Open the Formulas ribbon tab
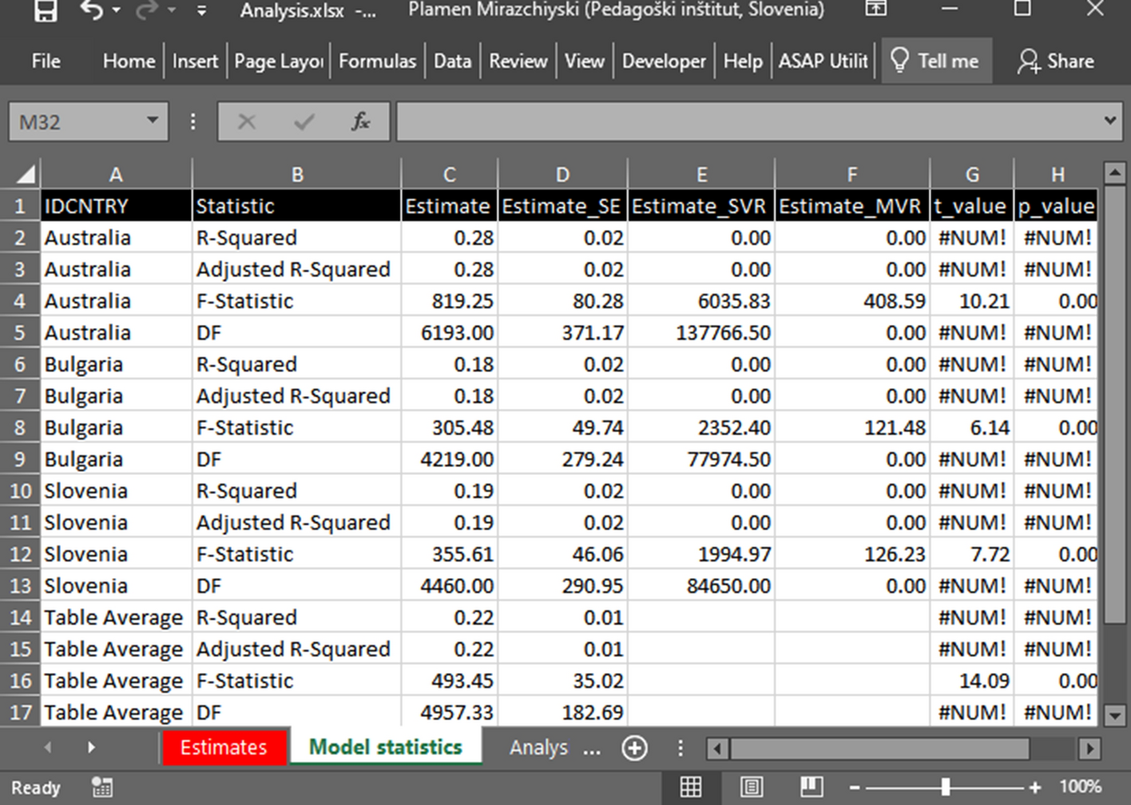The height and width of the screenshot is (805, 1131). pyautogui.click(x=377, y=61)
